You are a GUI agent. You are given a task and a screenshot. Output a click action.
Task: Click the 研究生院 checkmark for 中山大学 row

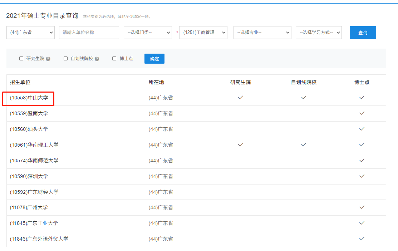pos(240,97)
